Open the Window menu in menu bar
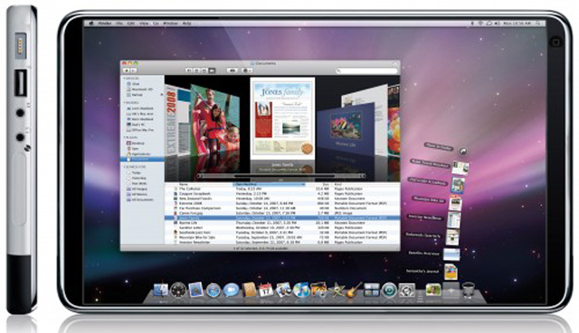The width and height of the screenshot is (579, 333). tap(170, 23)
